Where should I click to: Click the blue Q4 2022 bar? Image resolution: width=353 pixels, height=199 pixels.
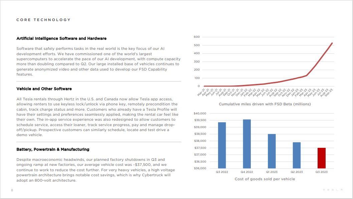pyautogui.click(x=247, y=144)
